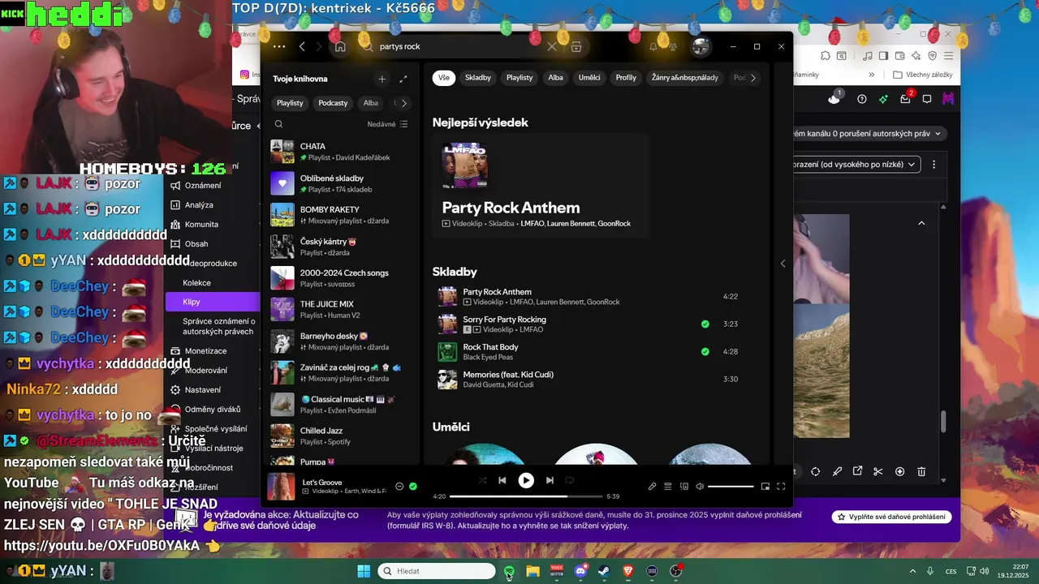
Task: Click Spotify search input field
Action: coord(459,46)
